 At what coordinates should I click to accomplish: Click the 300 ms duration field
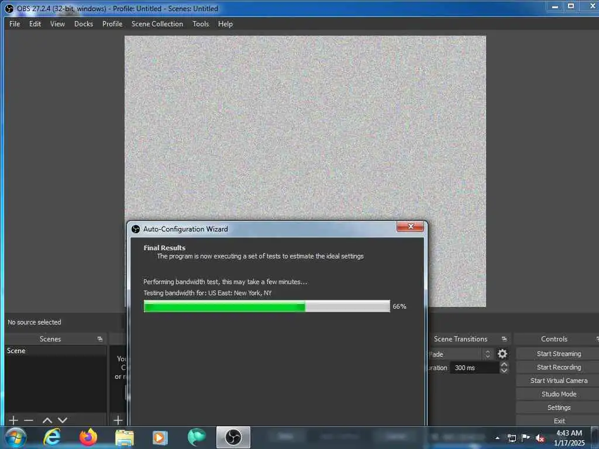click(474, 367)
